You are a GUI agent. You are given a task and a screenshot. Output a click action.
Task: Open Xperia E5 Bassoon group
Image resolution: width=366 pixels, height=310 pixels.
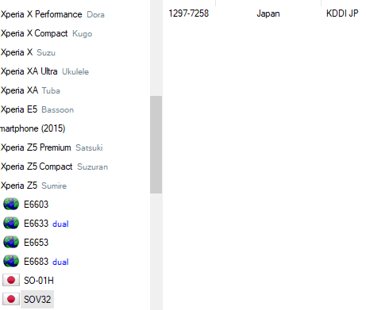point(37,109)
